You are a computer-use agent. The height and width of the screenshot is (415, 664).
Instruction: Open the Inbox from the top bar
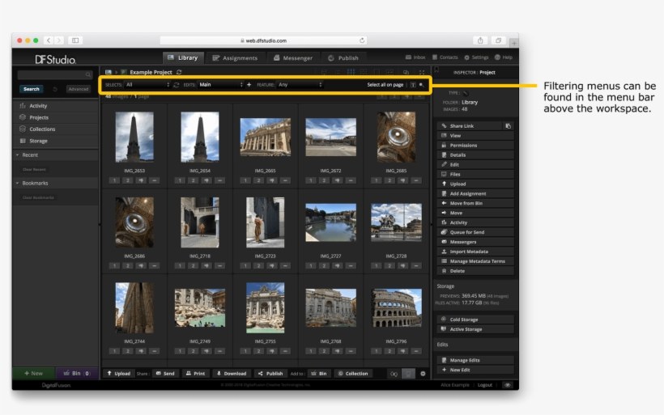coord(415,57)
